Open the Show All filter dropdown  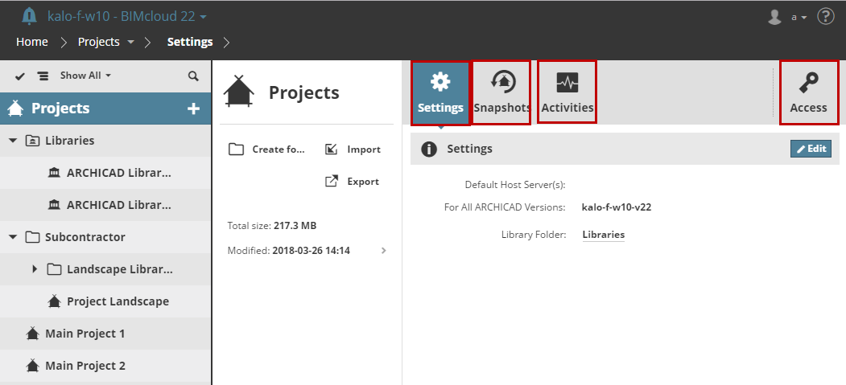pos(85,76)
